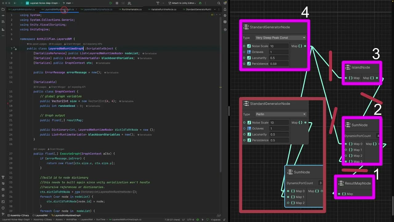Toggle the ResultMapNode Map input port
The image size is (394, 222).
pyautogui.click(x=339, y=194)
